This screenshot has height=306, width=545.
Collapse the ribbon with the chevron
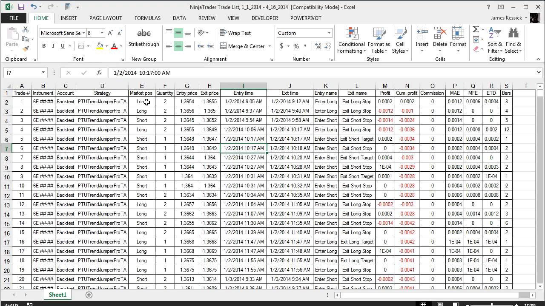539,59
